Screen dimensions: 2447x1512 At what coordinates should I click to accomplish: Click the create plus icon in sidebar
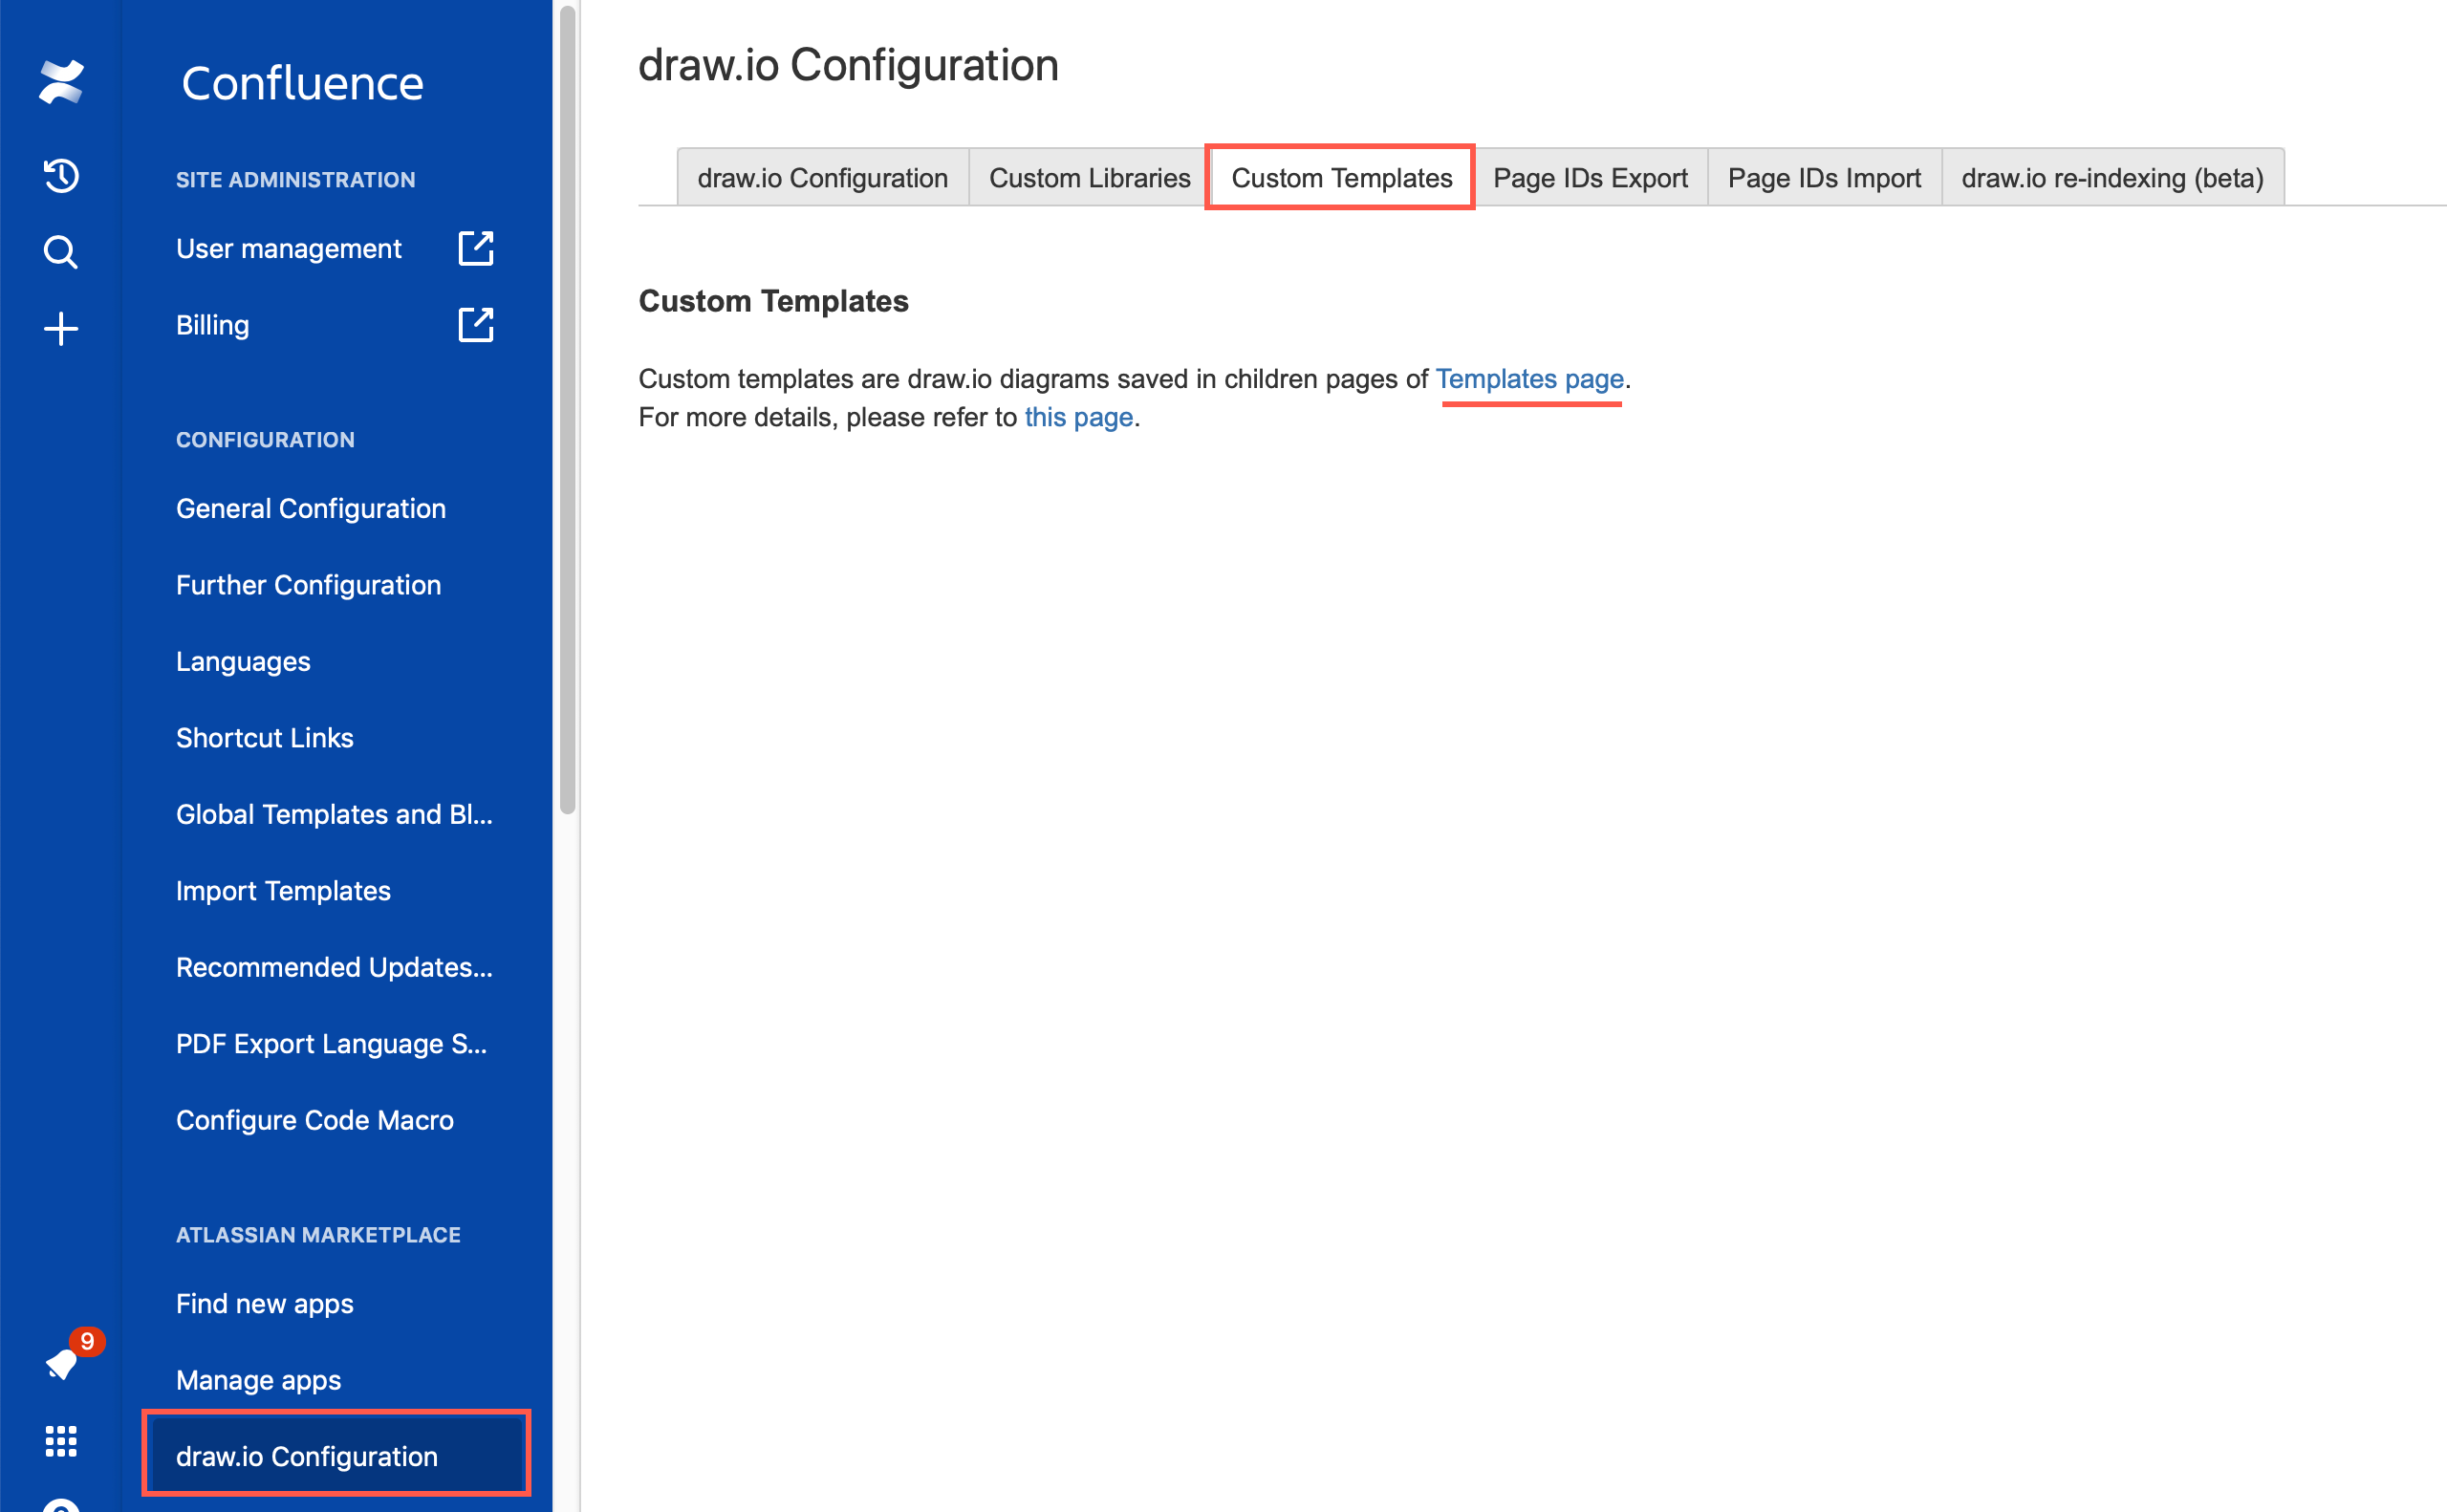60,328
